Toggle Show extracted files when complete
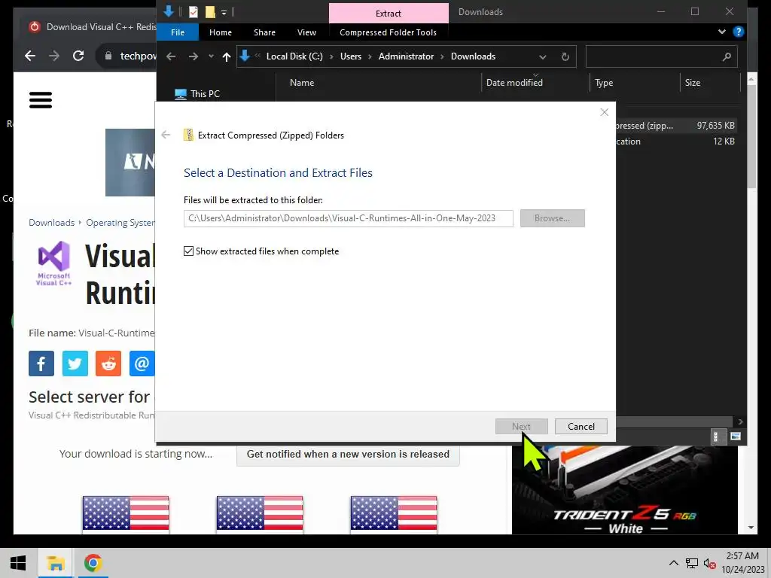Viewport: 771px width, 578px height. click(188, 251)
